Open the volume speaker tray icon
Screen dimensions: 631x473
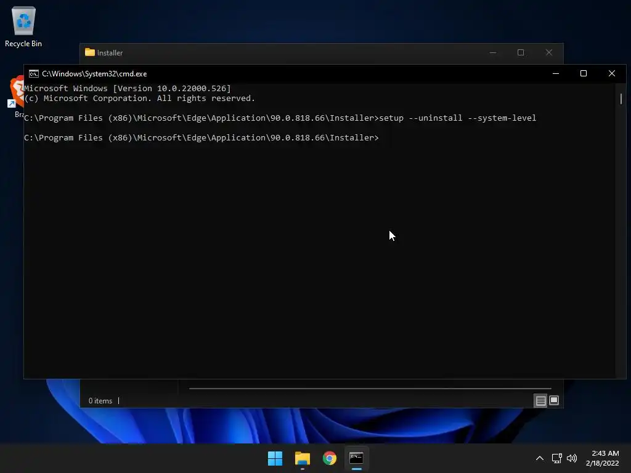tap(571, 458)
